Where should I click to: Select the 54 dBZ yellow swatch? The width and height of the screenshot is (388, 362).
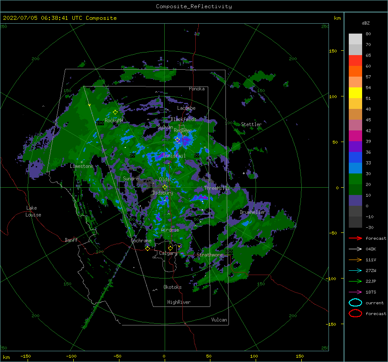pos(355,93)
